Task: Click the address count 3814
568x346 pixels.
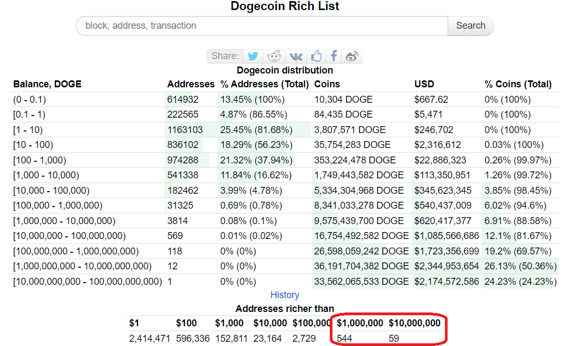Action: 177,221
